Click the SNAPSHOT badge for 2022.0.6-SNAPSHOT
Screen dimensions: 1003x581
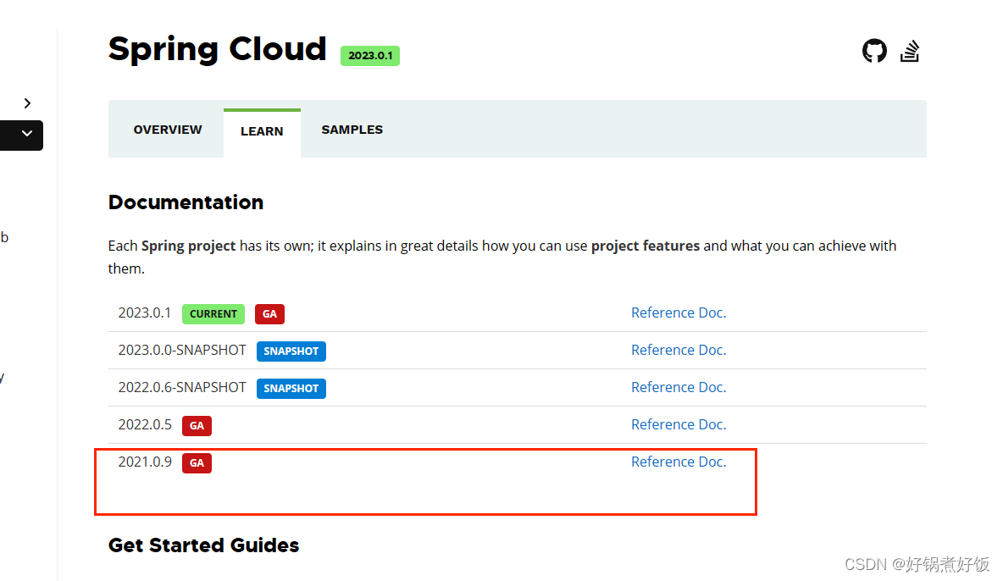(x=291, y=388)
